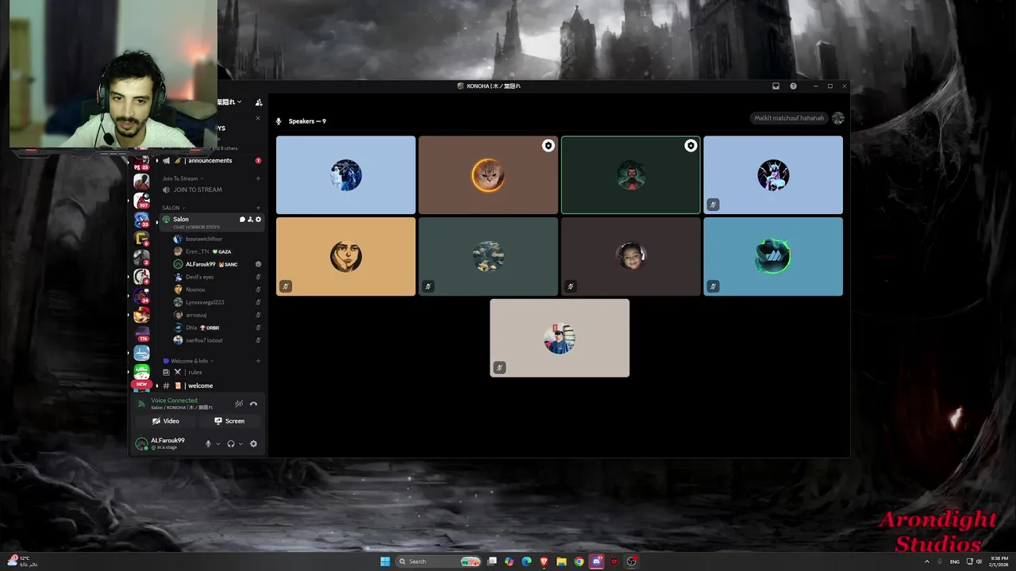Open the Discord inbox icon
Screen dimensions: 1016x571
775,86
